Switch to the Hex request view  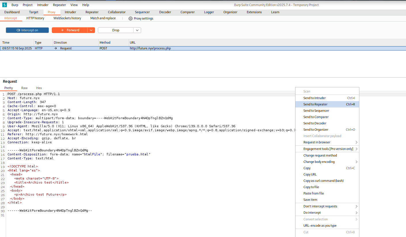[x=39, y=88]
